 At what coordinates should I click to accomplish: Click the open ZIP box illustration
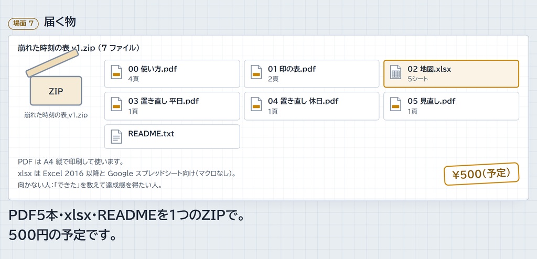click(x=54, y=78)
